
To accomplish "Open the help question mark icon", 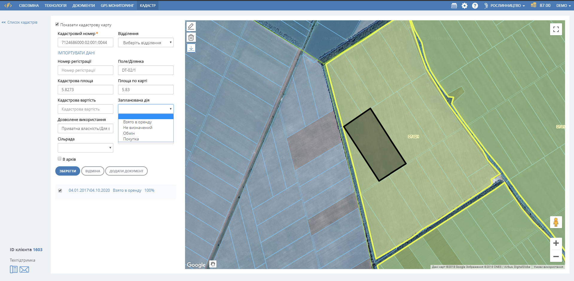I will point(475,6).
